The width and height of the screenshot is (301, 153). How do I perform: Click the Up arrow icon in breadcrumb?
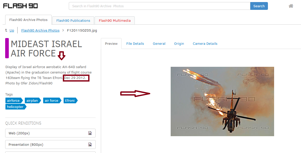tap(6, 30)
